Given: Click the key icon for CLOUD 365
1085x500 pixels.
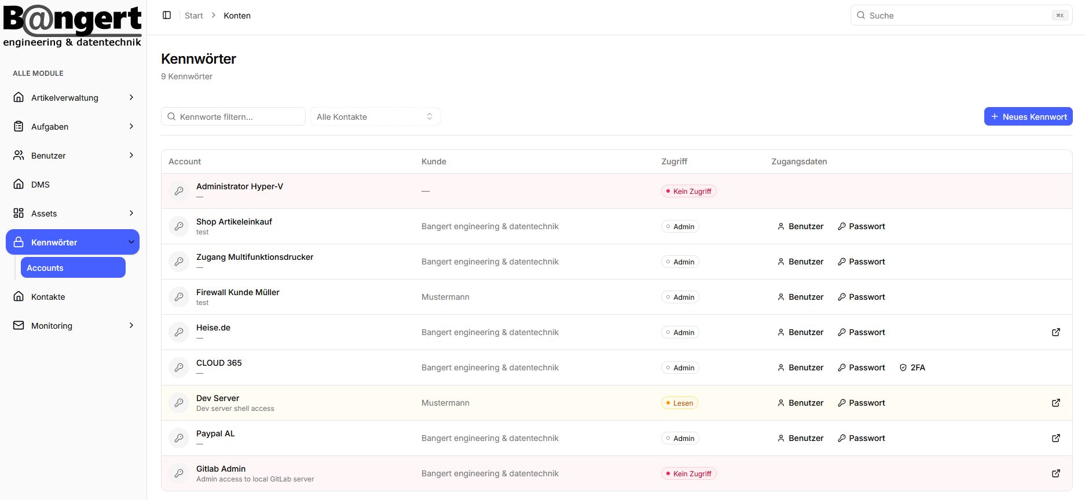Looking at the screenshot, I should click(179, 367).
